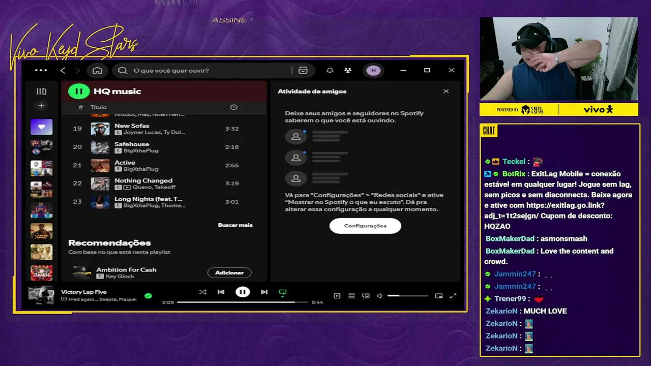Open the three-dots Spotify menu
651x366 pixels.
41,70
